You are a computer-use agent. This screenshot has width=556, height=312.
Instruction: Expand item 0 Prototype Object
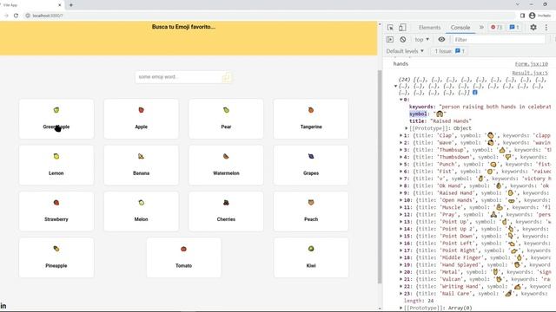click(407, 128)
